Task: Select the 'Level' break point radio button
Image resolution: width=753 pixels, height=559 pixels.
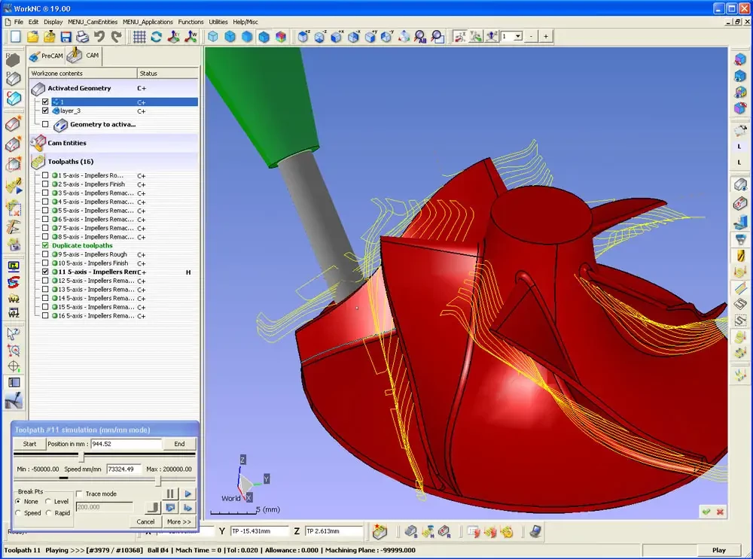Action: (x=48, y=501)
